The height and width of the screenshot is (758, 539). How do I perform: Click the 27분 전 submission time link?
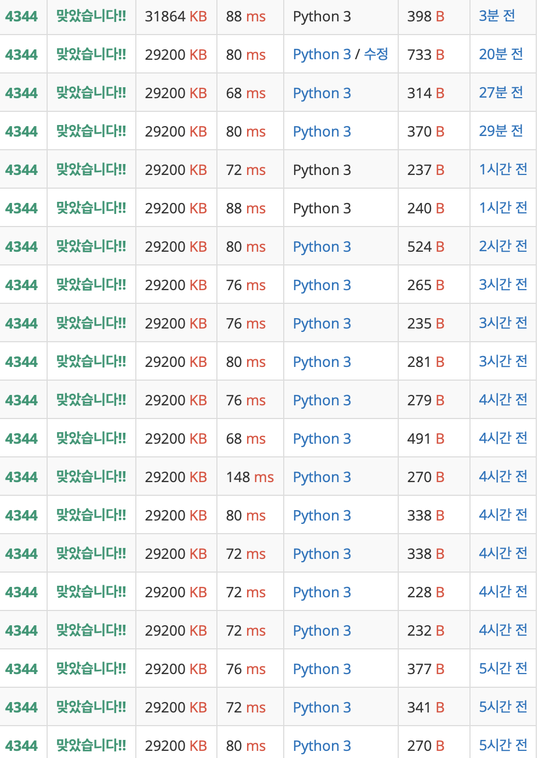click(501, 93)
